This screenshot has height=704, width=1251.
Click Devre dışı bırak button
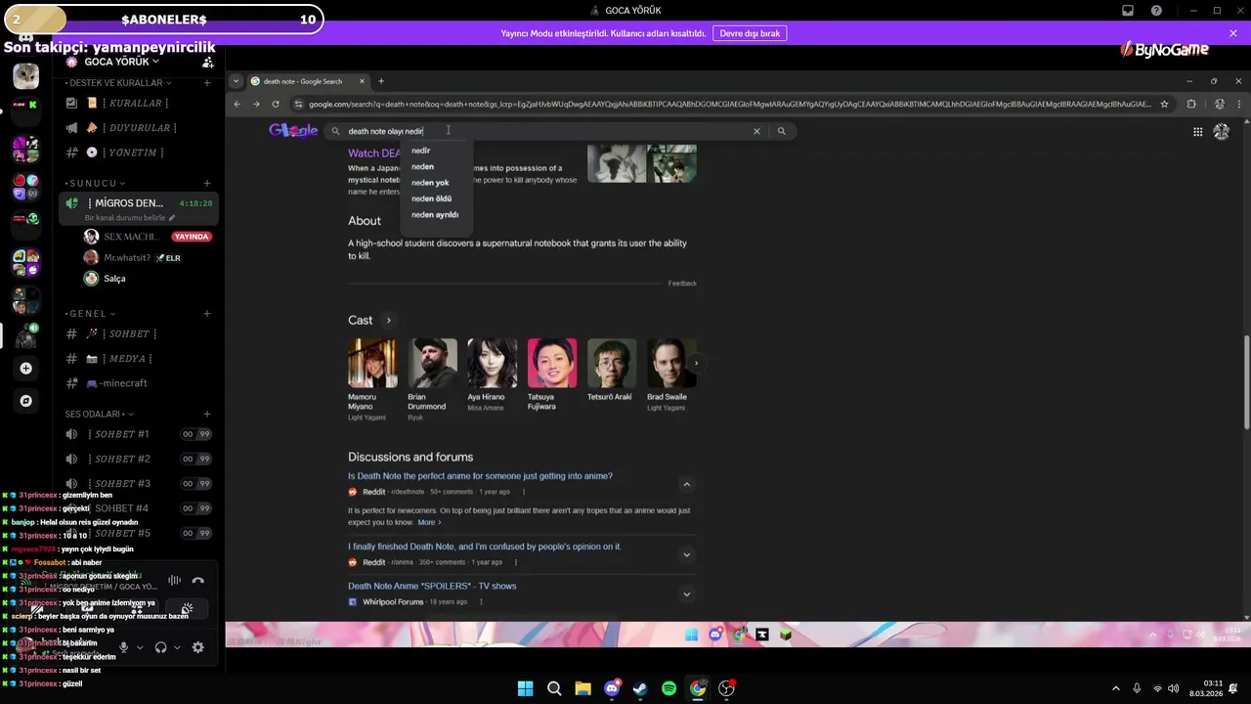(750, 33)
